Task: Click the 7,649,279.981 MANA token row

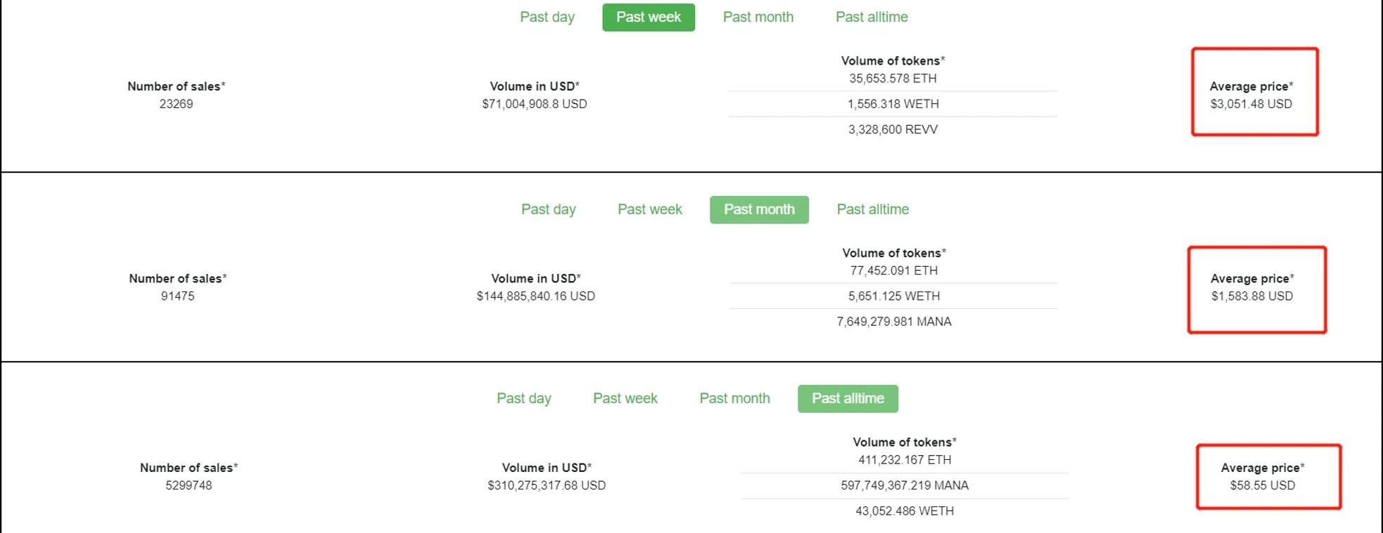Action: coord(894,322)
